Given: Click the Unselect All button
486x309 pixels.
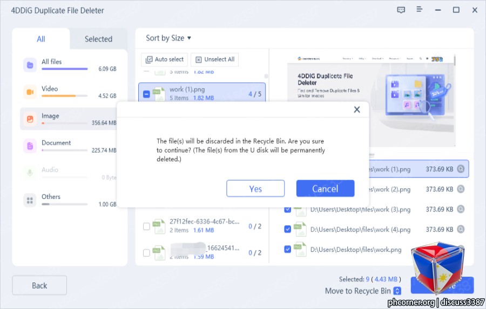Looking at the screenshot, I should pyautogui.click(x=215, y=59).
